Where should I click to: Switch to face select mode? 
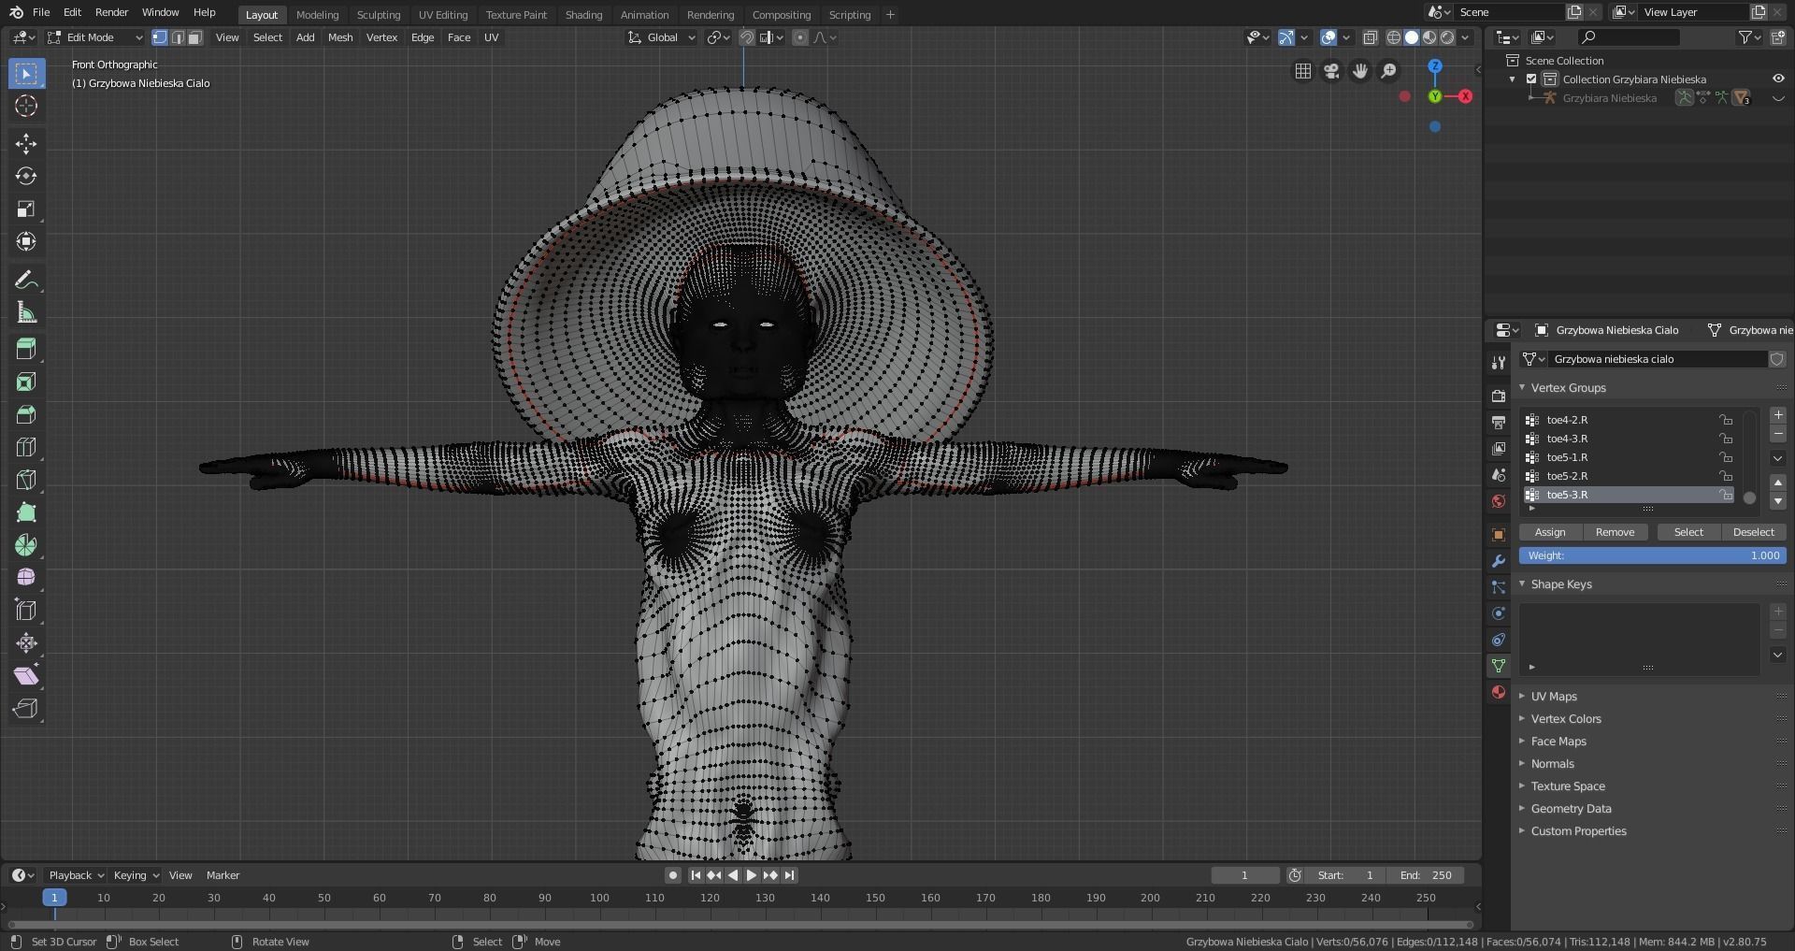coord(194,37)
